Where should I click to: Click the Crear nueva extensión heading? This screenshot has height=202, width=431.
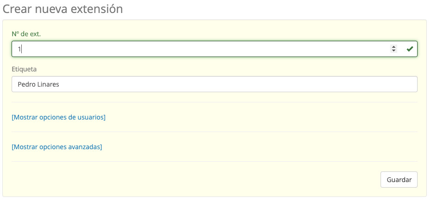(63, 9)
